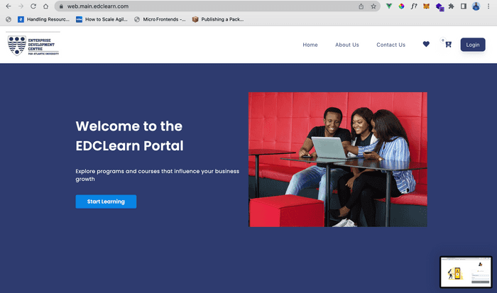The width and height of the screenshot is (497, 293).
Task: Go back with the browser back arrow
Action: 9,6
